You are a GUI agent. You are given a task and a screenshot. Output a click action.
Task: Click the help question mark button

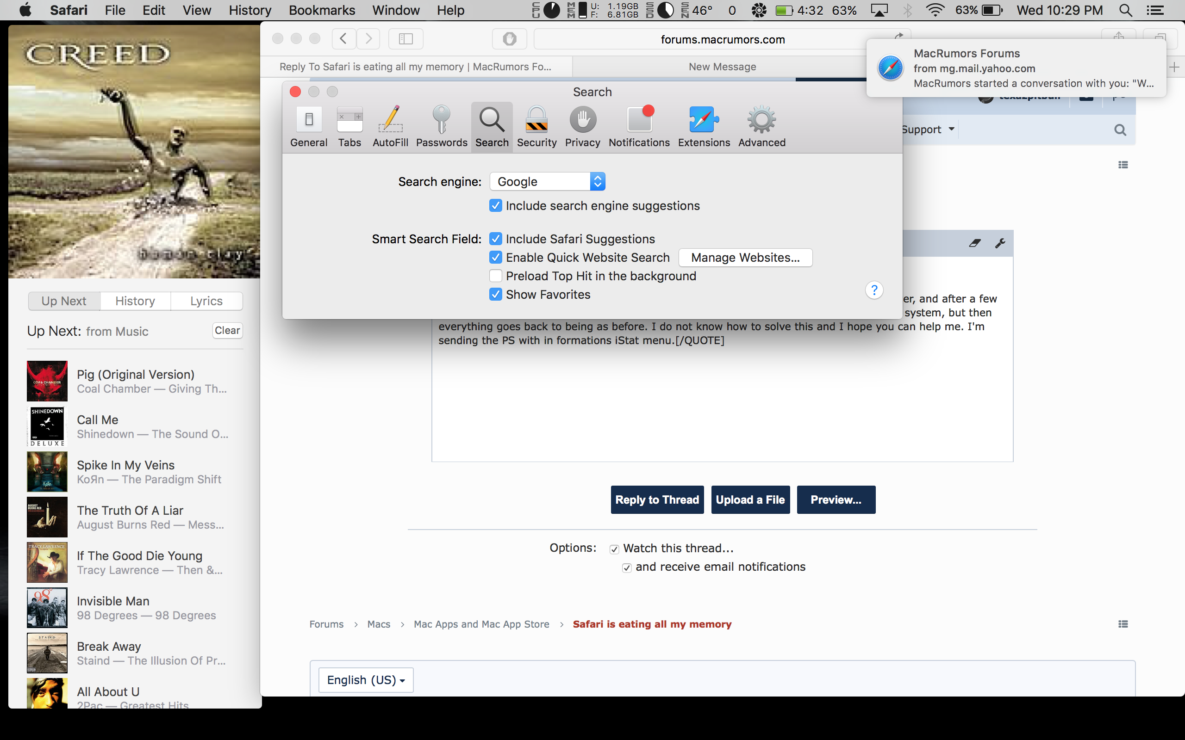874,290
